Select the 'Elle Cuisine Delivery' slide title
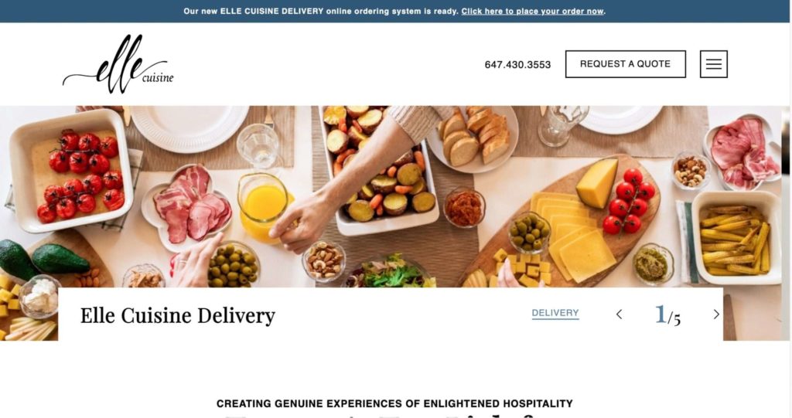The image size is (792, 418). click(x=178, y=315)
